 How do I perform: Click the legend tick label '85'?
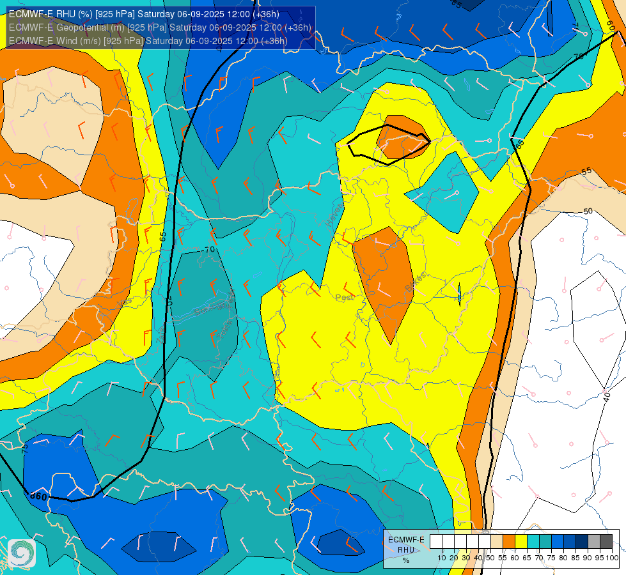pos(575,558)
